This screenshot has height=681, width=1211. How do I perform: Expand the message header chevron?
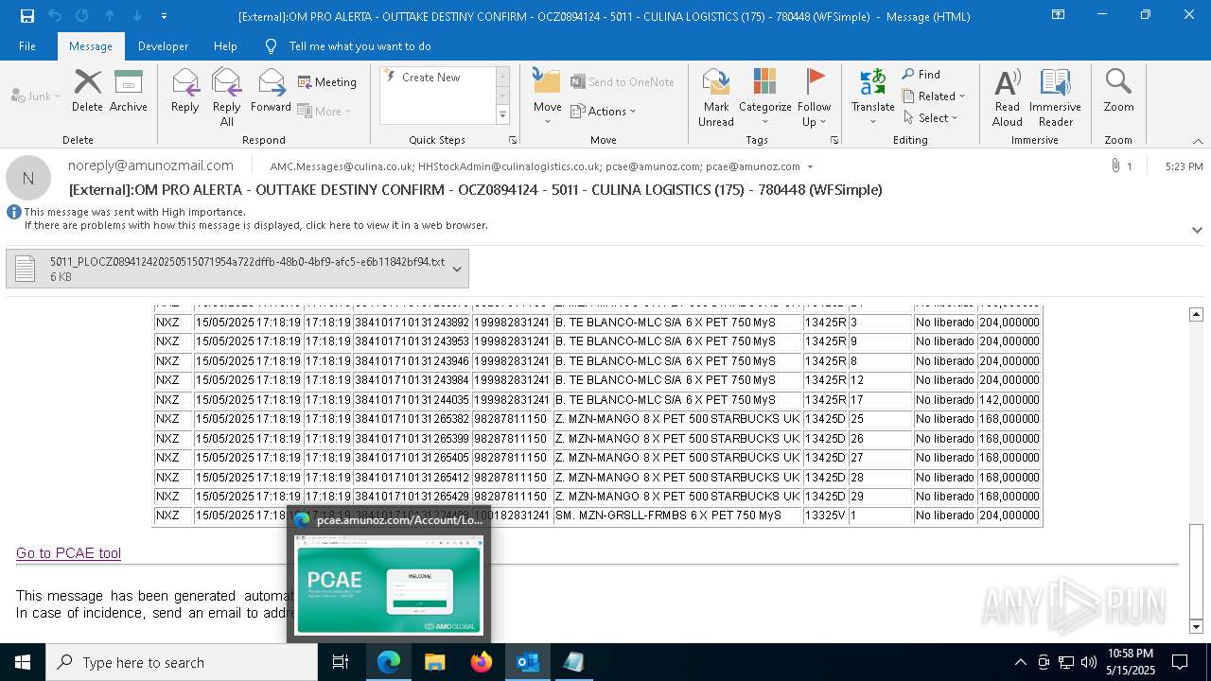coord(1197,230)
